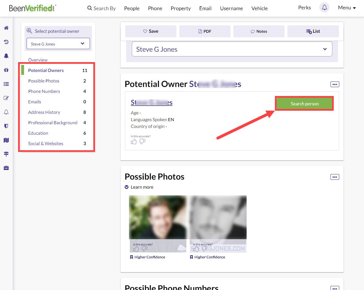Thumbs up the first possible photo
Image resolution: width=364 pixels, height=290 pixels.
point(136,249)
